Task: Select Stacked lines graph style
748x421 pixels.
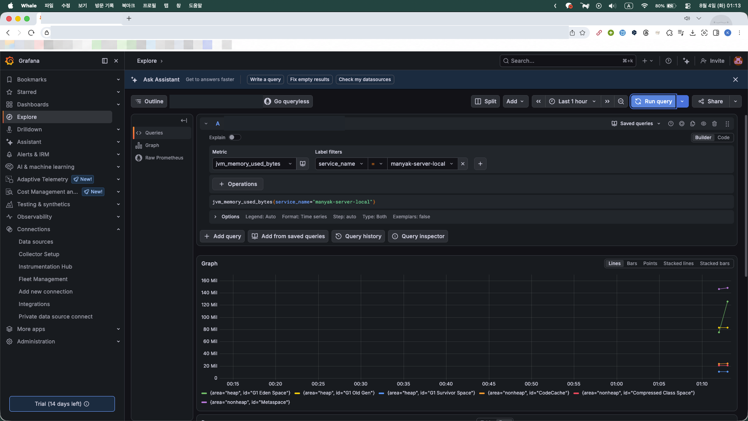Action: (679, 264)
